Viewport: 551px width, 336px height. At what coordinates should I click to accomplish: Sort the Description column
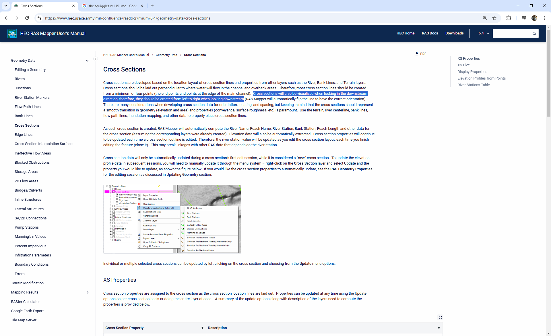[x=439, y=328]
